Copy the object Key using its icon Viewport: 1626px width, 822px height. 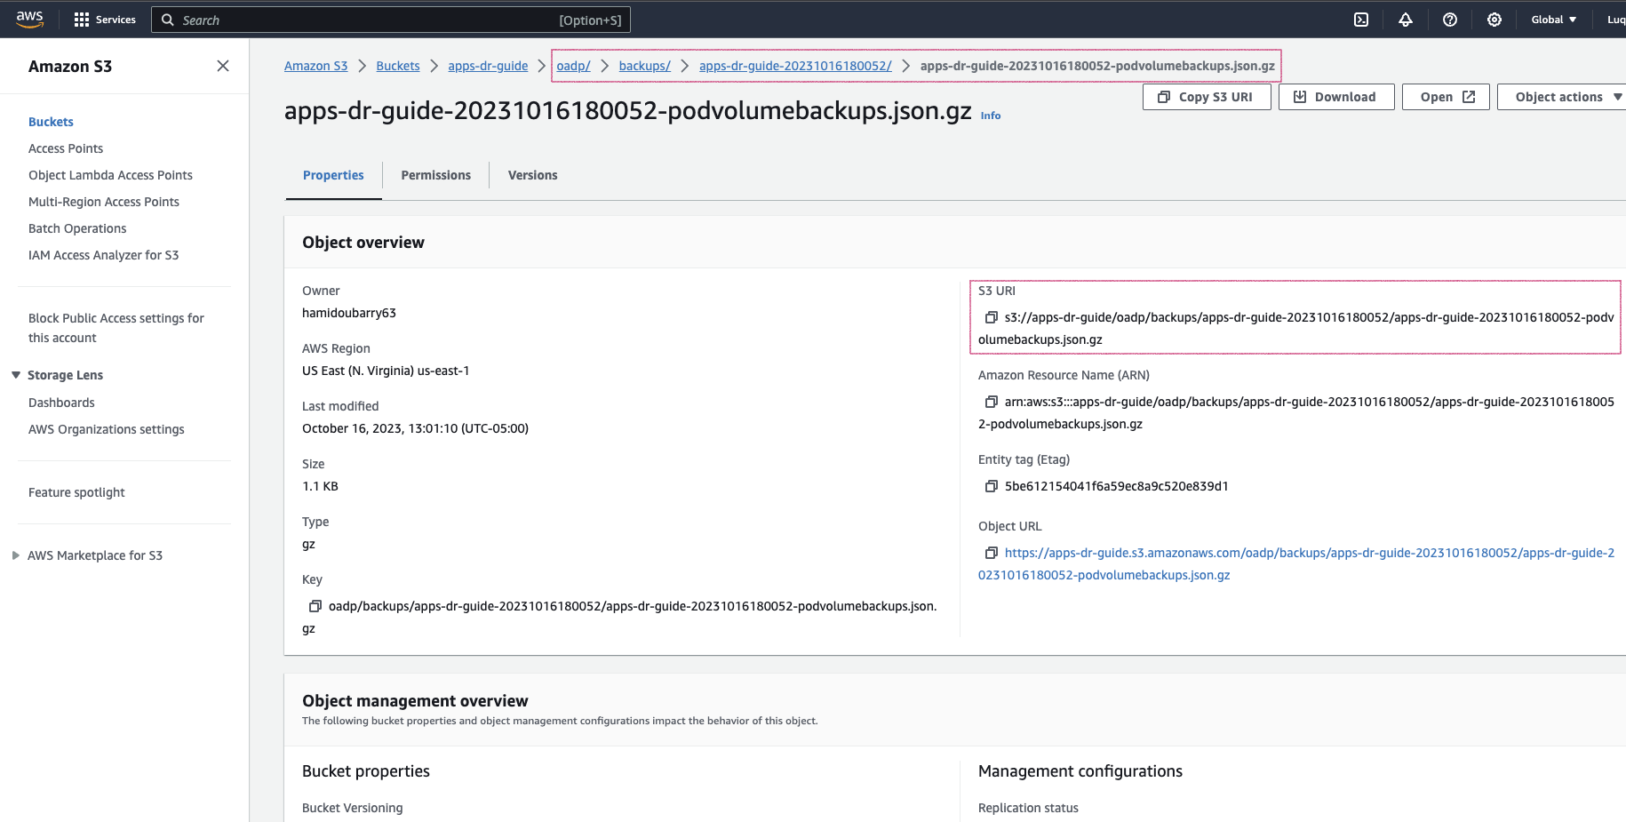(x=315, y=606)
